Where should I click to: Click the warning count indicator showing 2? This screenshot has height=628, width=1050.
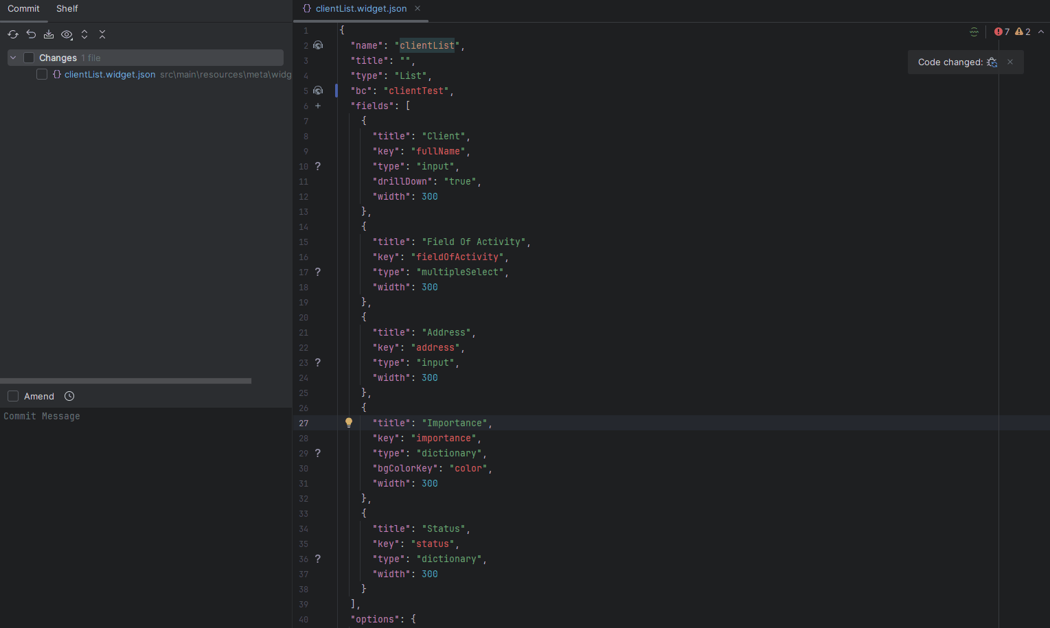click(x=1021, y=32)
